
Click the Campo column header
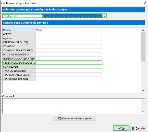[19, 30]
